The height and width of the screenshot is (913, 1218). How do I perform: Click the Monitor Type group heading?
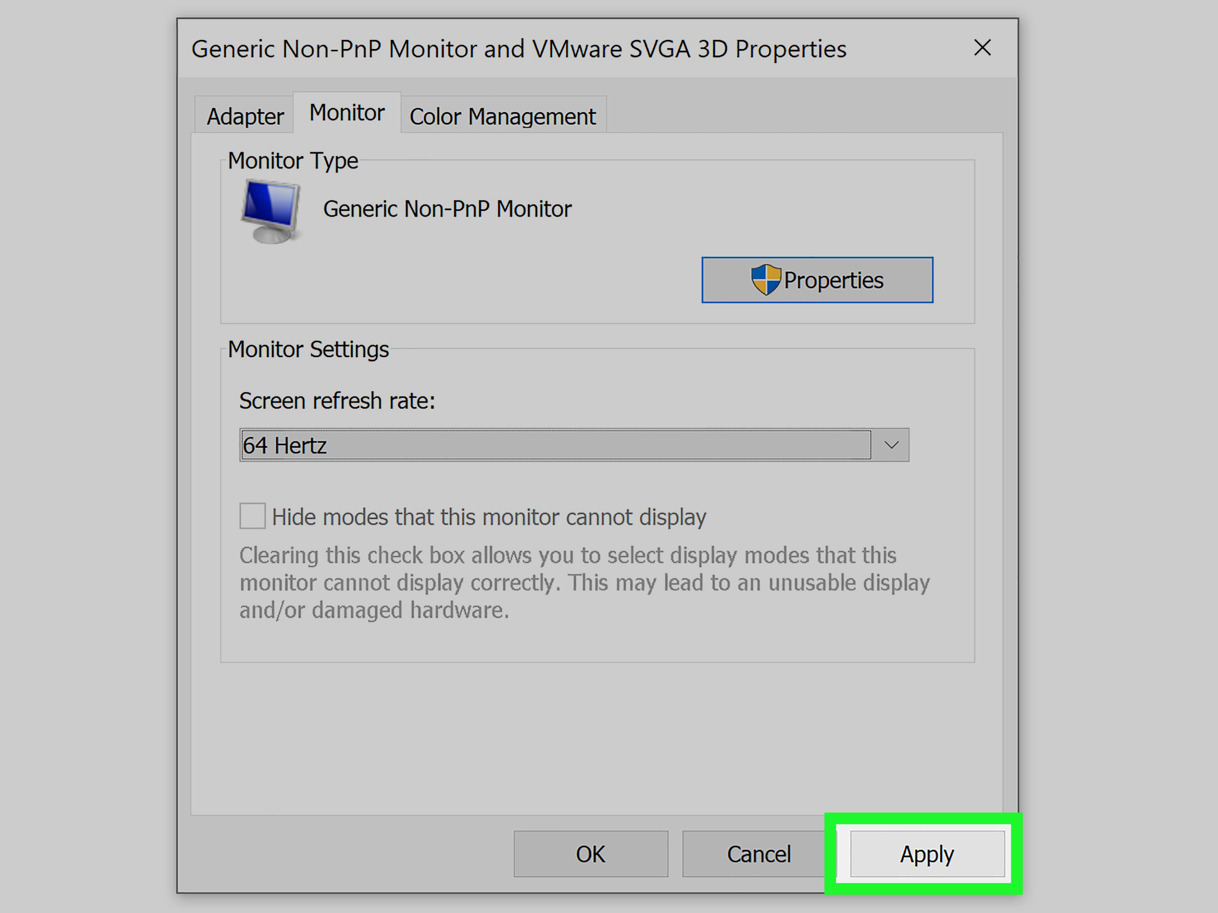click(x=292, y=161)
